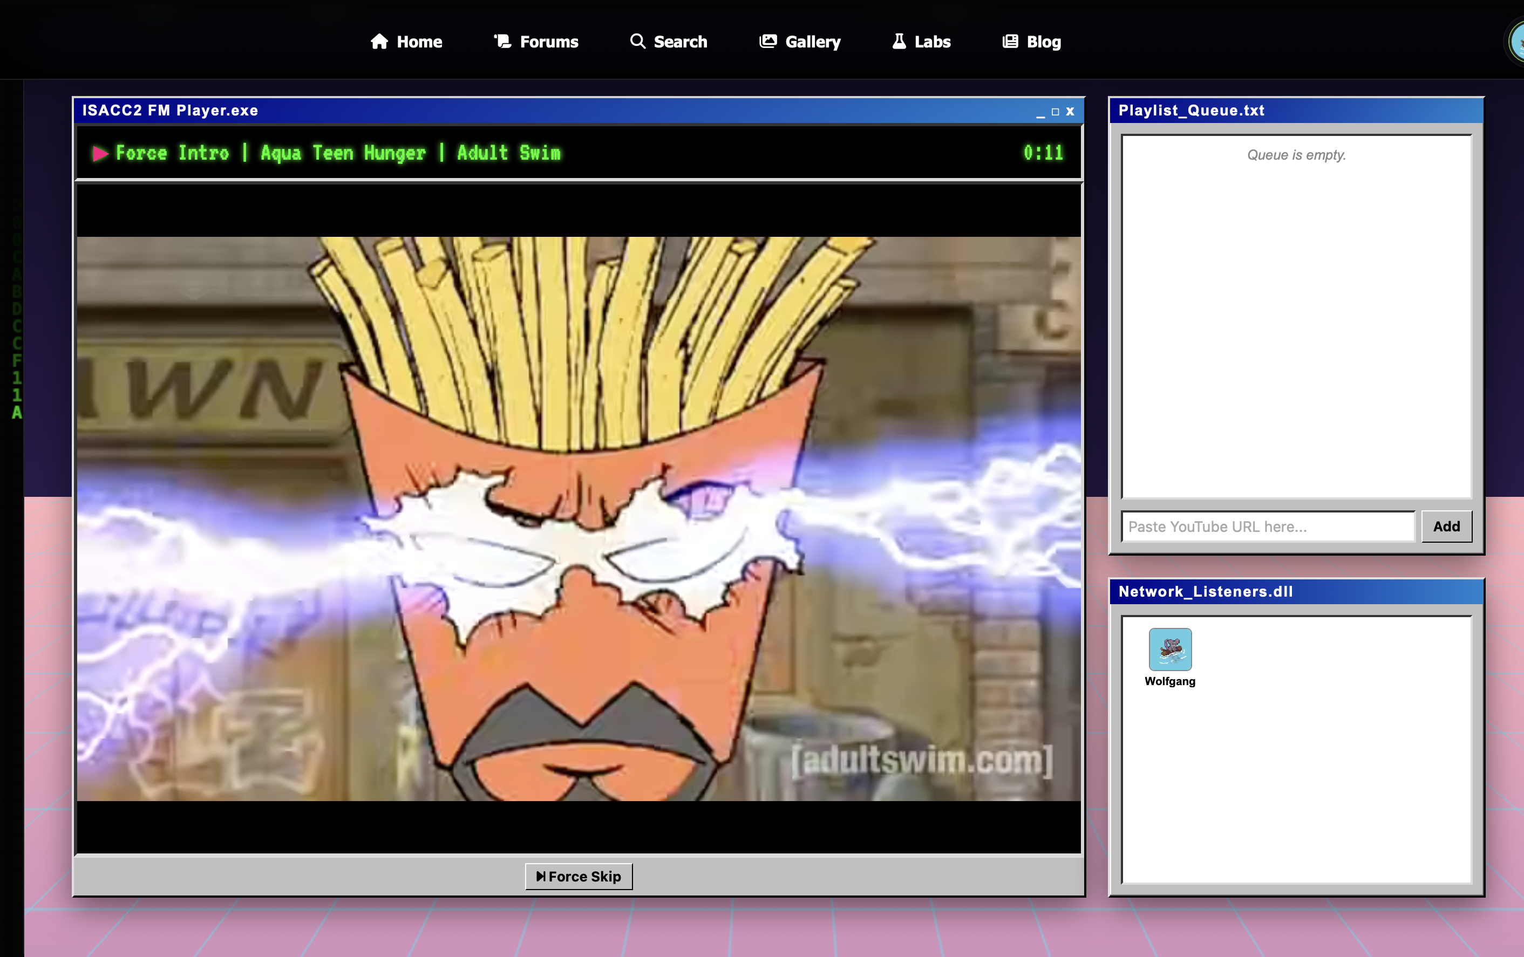This screenshot has width=1524, height=957.
Task: Minimize the ISACC2 FM Player window
Action: click(x=1040, y=112)
